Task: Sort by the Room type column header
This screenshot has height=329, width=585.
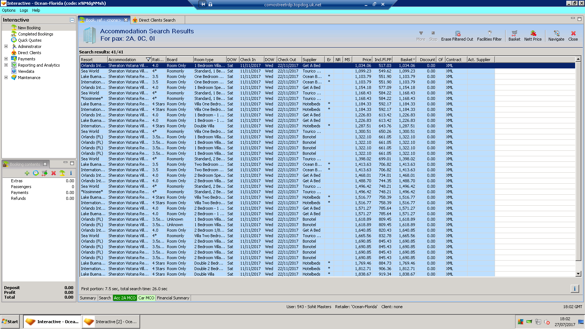Action: click(x=210, y=60)
